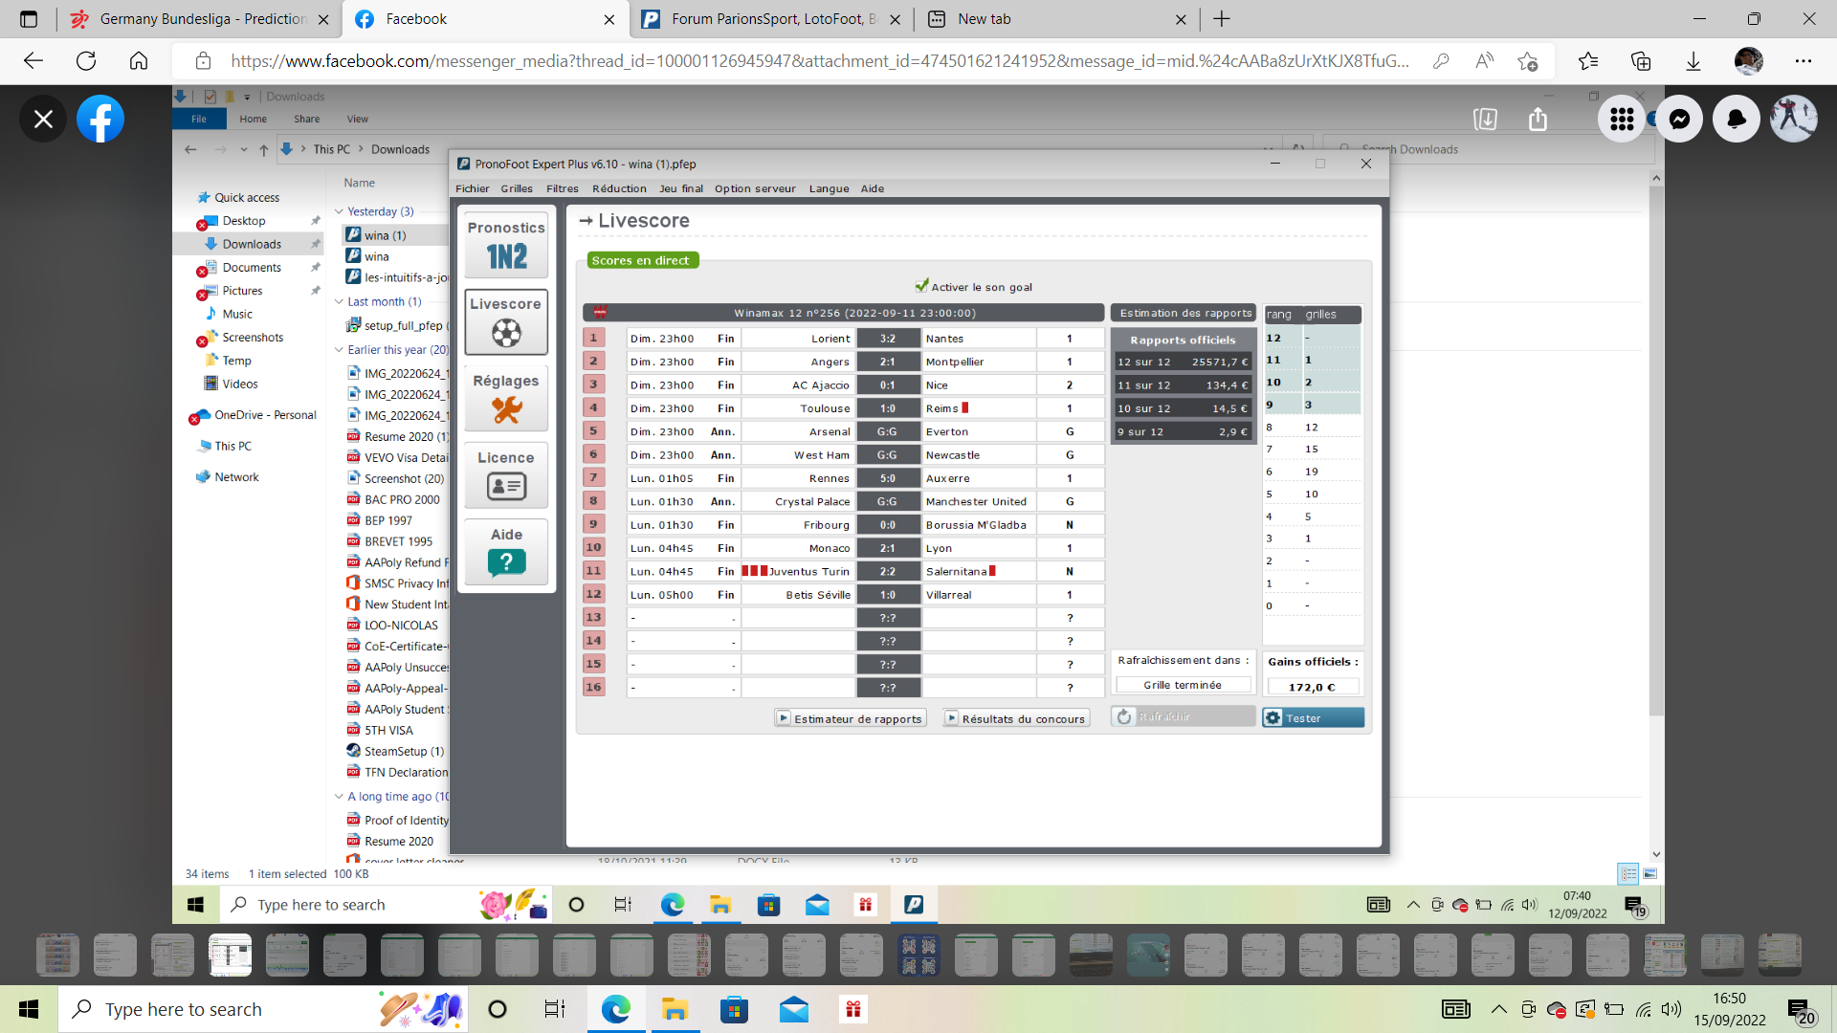This screenshot has height=1033, width=1837.
Task: Click the share icon in media viewer
Action: 1538,119
